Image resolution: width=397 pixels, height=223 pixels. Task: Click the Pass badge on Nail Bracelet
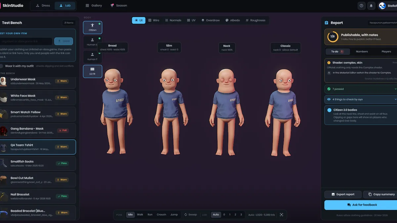coord(62,196)
